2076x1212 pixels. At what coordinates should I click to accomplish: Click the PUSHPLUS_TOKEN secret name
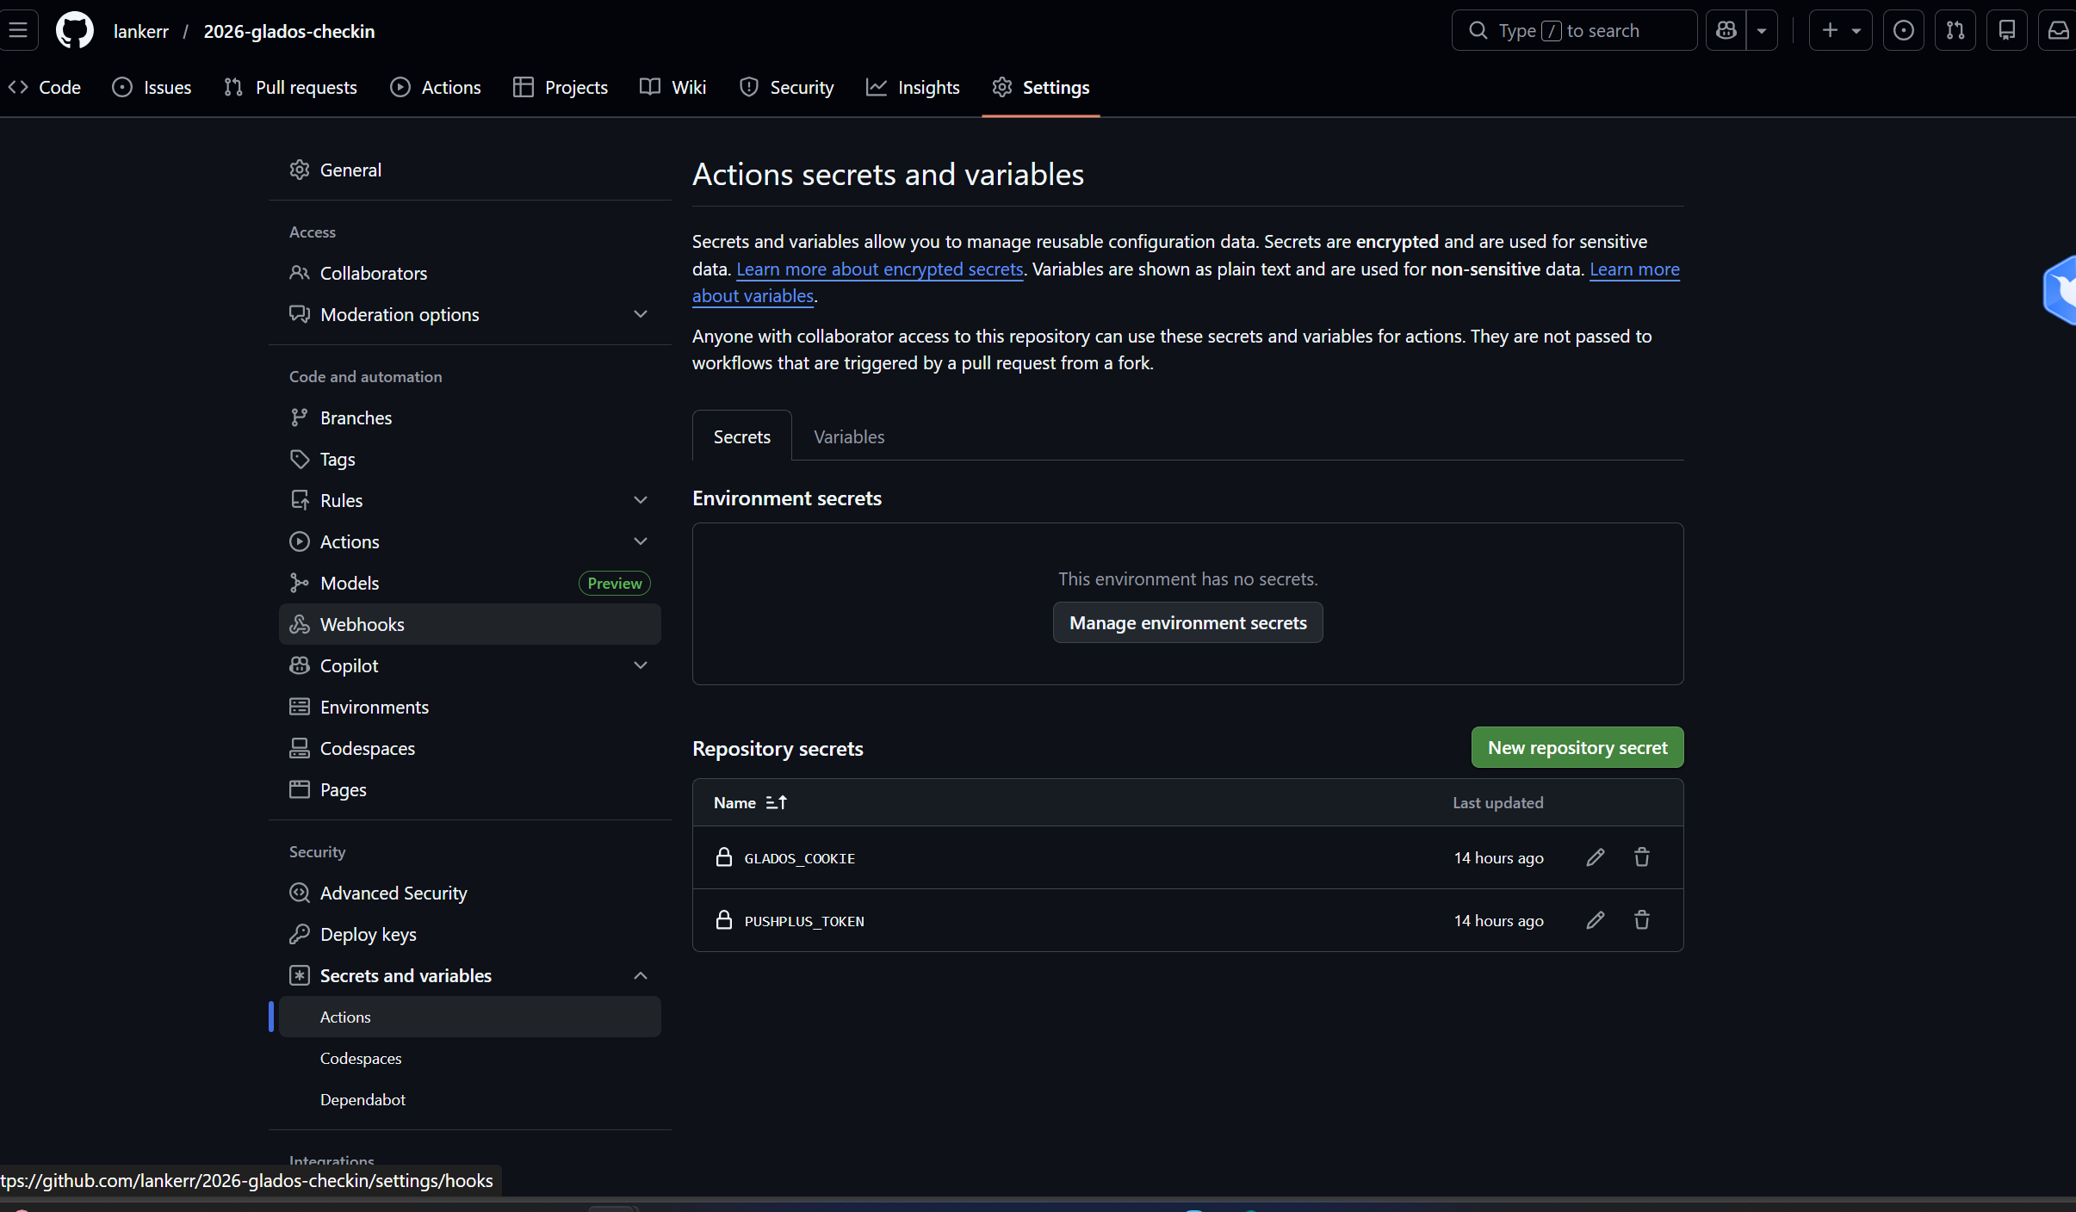804,921
